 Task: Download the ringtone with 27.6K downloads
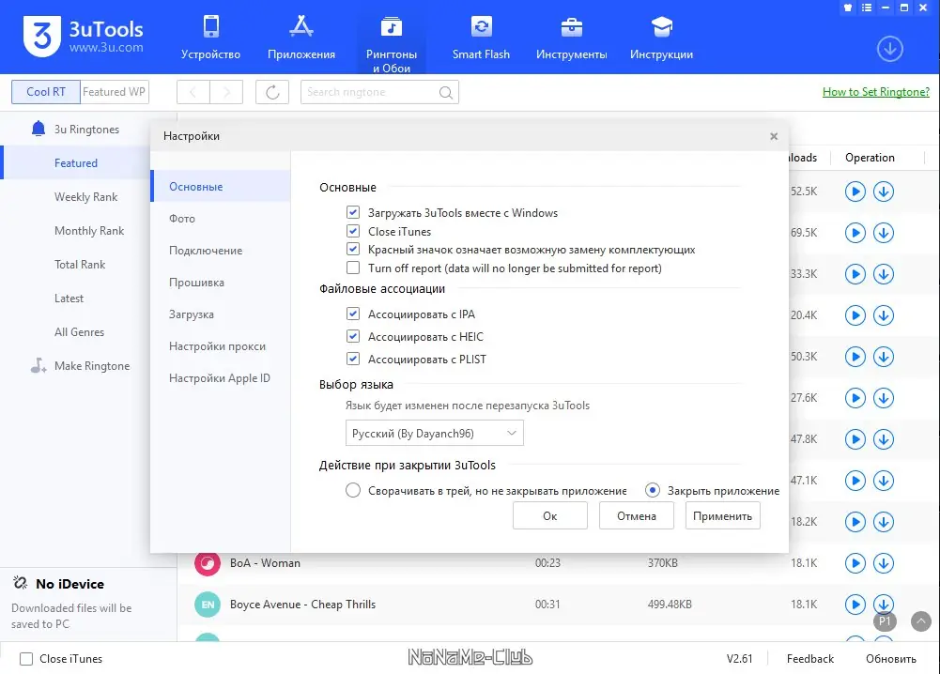(883, 398)
